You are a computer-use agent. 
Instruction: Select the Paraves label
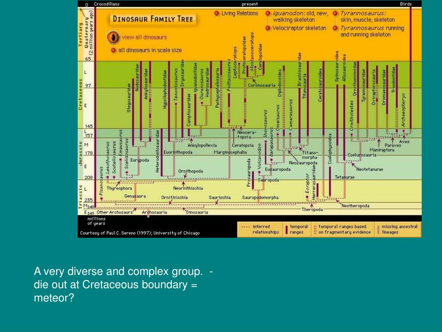click(393, 145)
